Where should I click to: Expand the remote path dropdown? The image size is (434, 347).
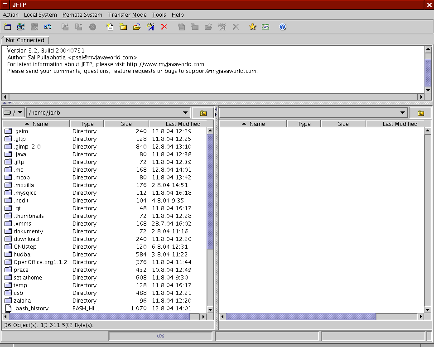402,113
